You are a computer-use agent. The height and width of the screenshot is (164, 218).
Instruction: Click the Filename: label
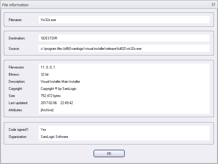15,20
